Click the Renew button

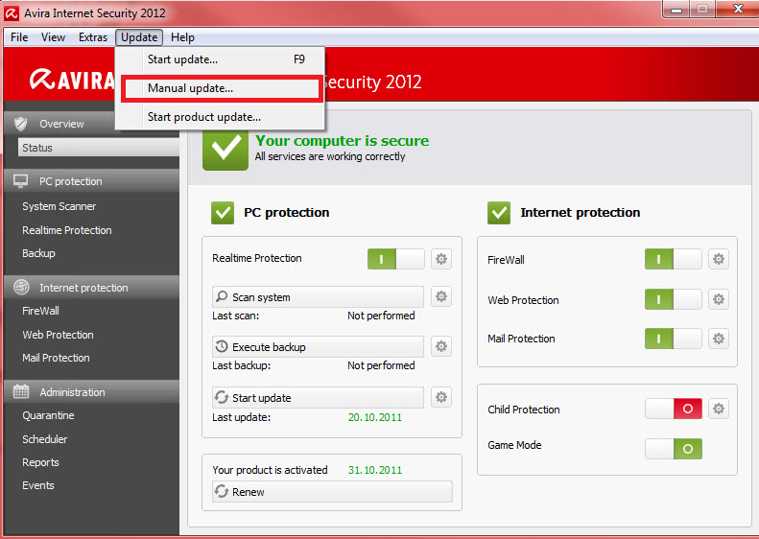[x=332, y=492]
